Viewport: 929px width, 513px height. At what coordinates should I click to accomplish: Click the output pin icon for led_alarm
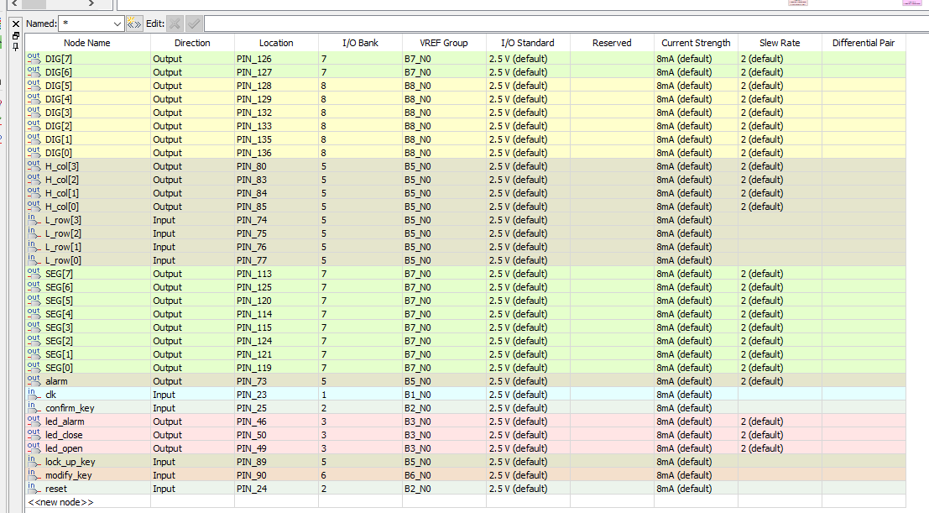pyautogui.click(x=34, y=421)
